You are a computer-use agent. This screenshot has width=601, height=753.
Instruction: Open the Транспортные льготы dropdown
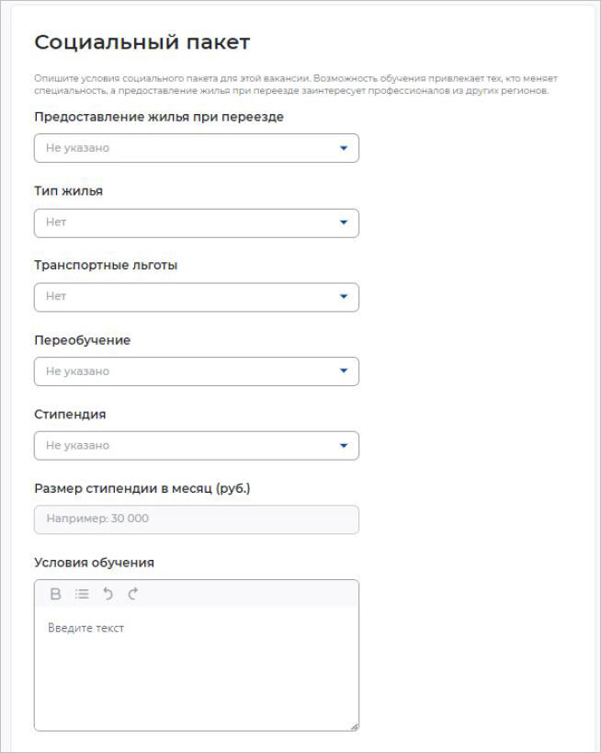[x=196, y=297]
